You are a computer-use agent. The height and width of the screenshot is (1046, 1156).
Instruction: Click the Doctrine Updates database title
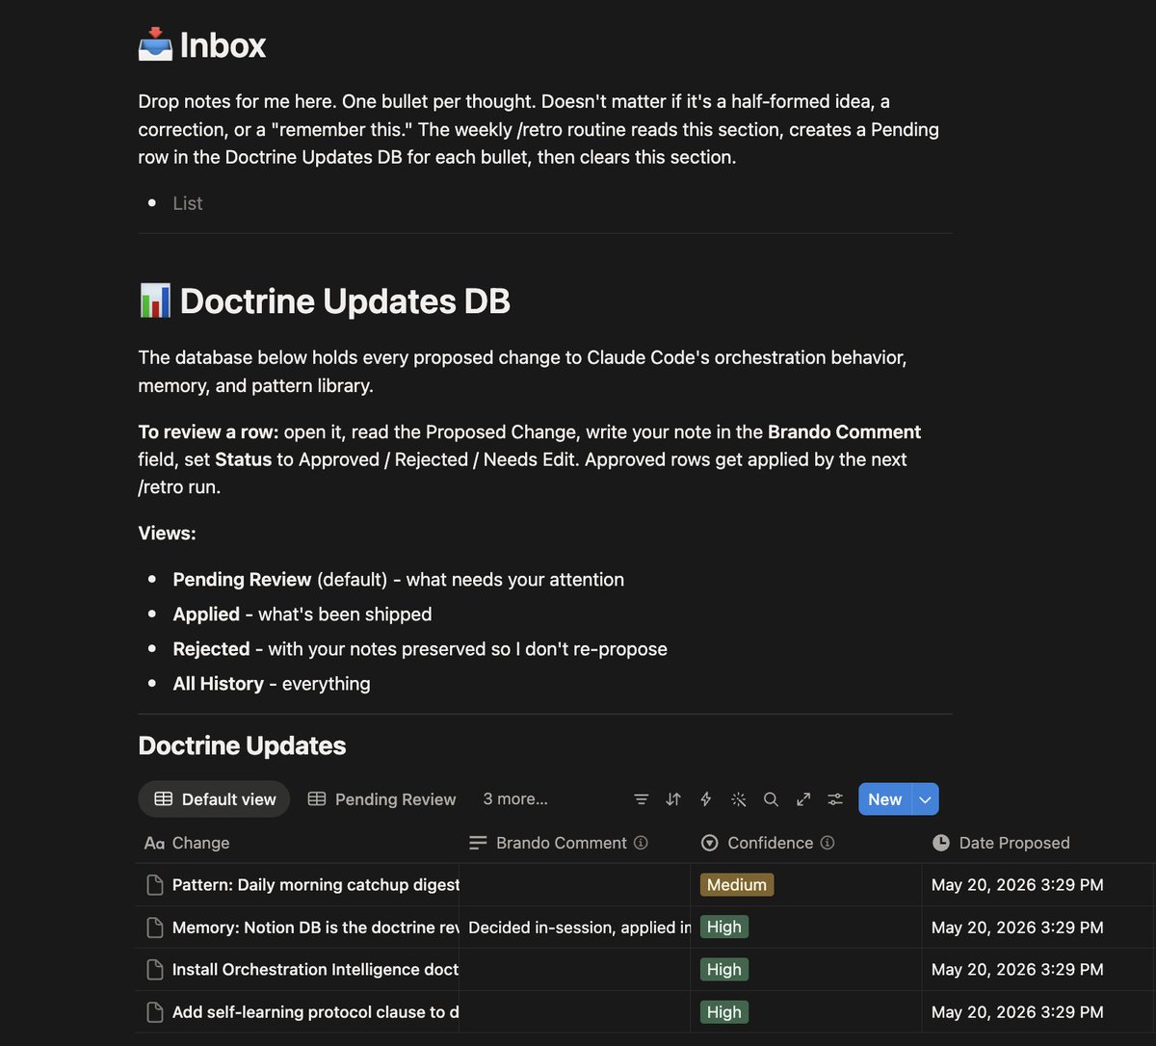[x=242, y=745]
